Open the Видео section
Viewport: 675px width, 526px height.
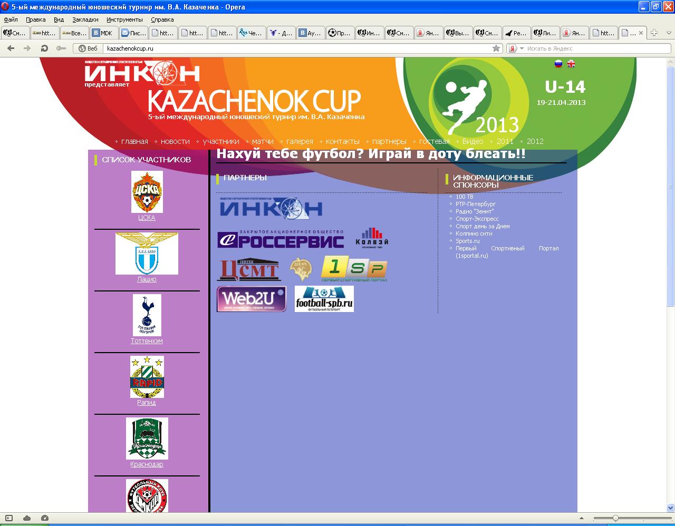pos(472,141)
